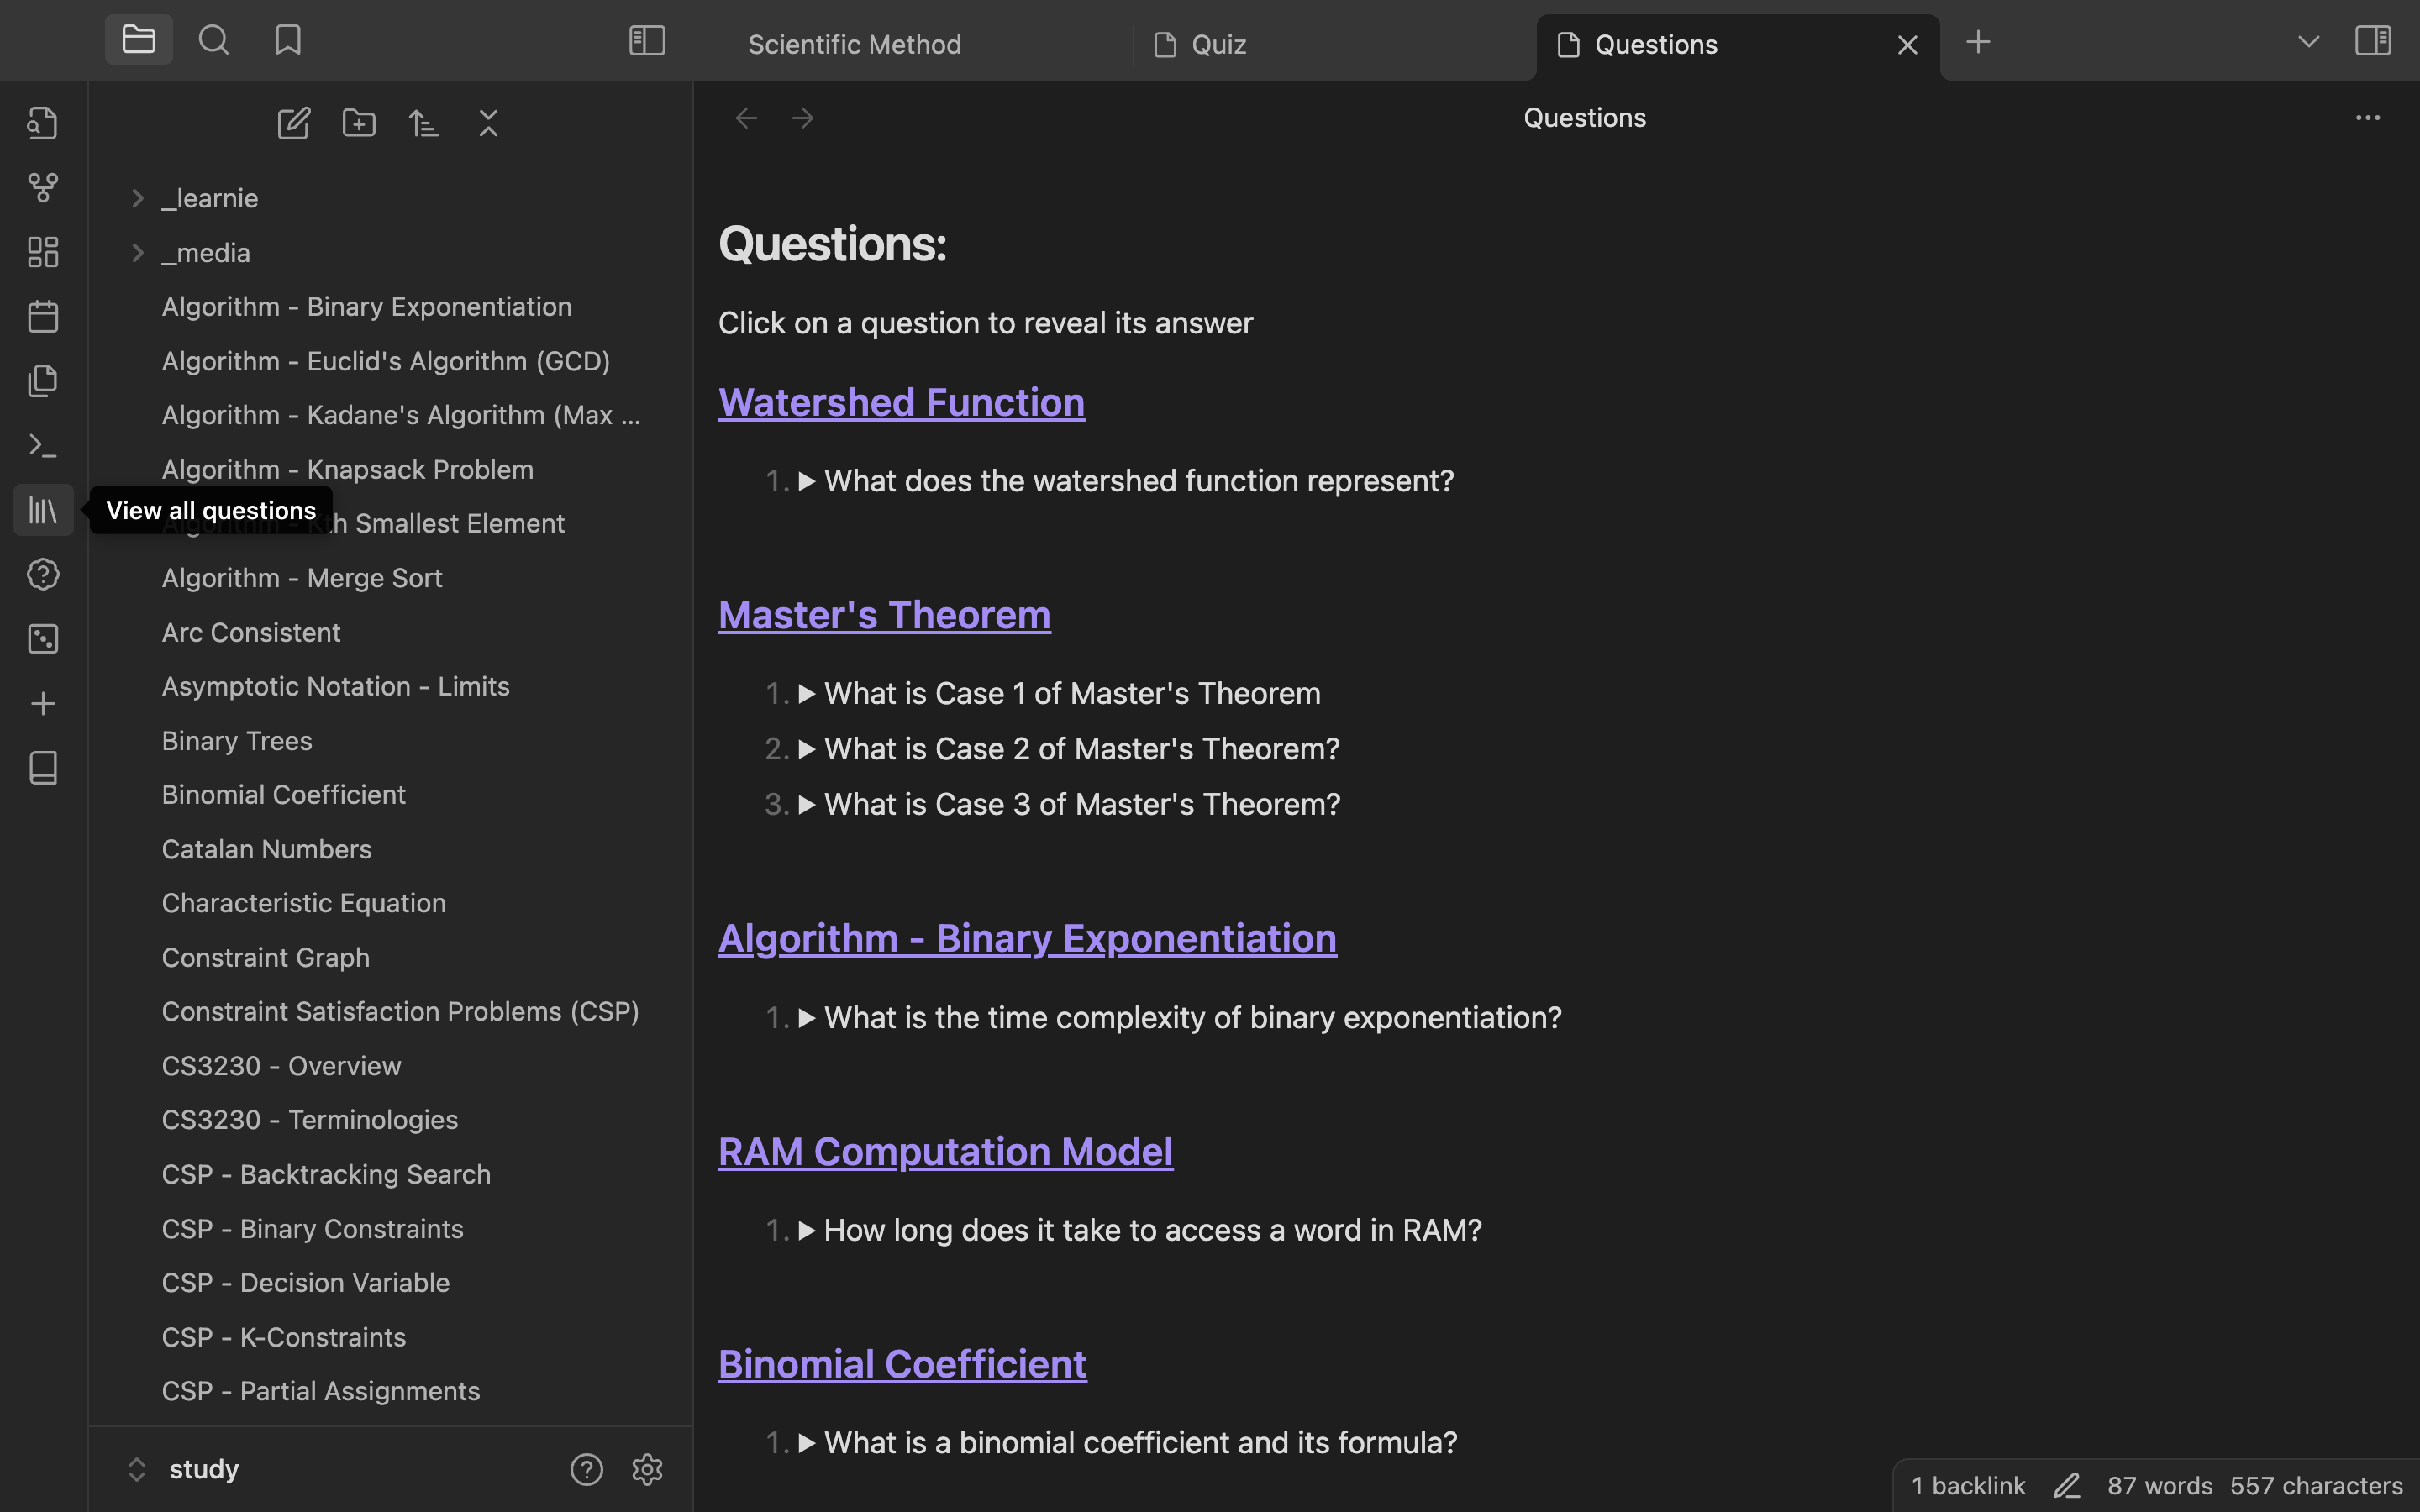Viewport: 2420px width, 1512px height.
Task: Open the command palette terminal icon
Action: pos(43,446)
